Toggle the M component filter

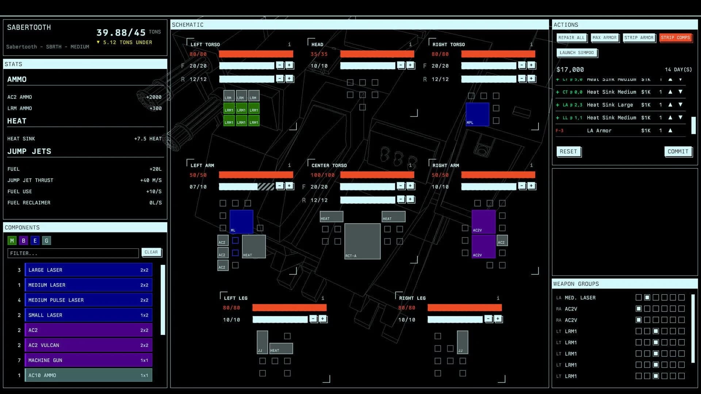11,240
